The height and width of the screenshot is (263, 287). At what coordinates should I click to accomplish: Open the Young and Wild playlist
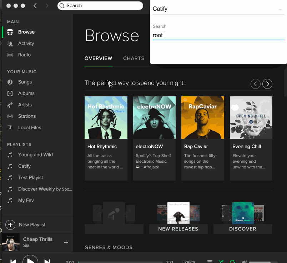click(35, 155)
